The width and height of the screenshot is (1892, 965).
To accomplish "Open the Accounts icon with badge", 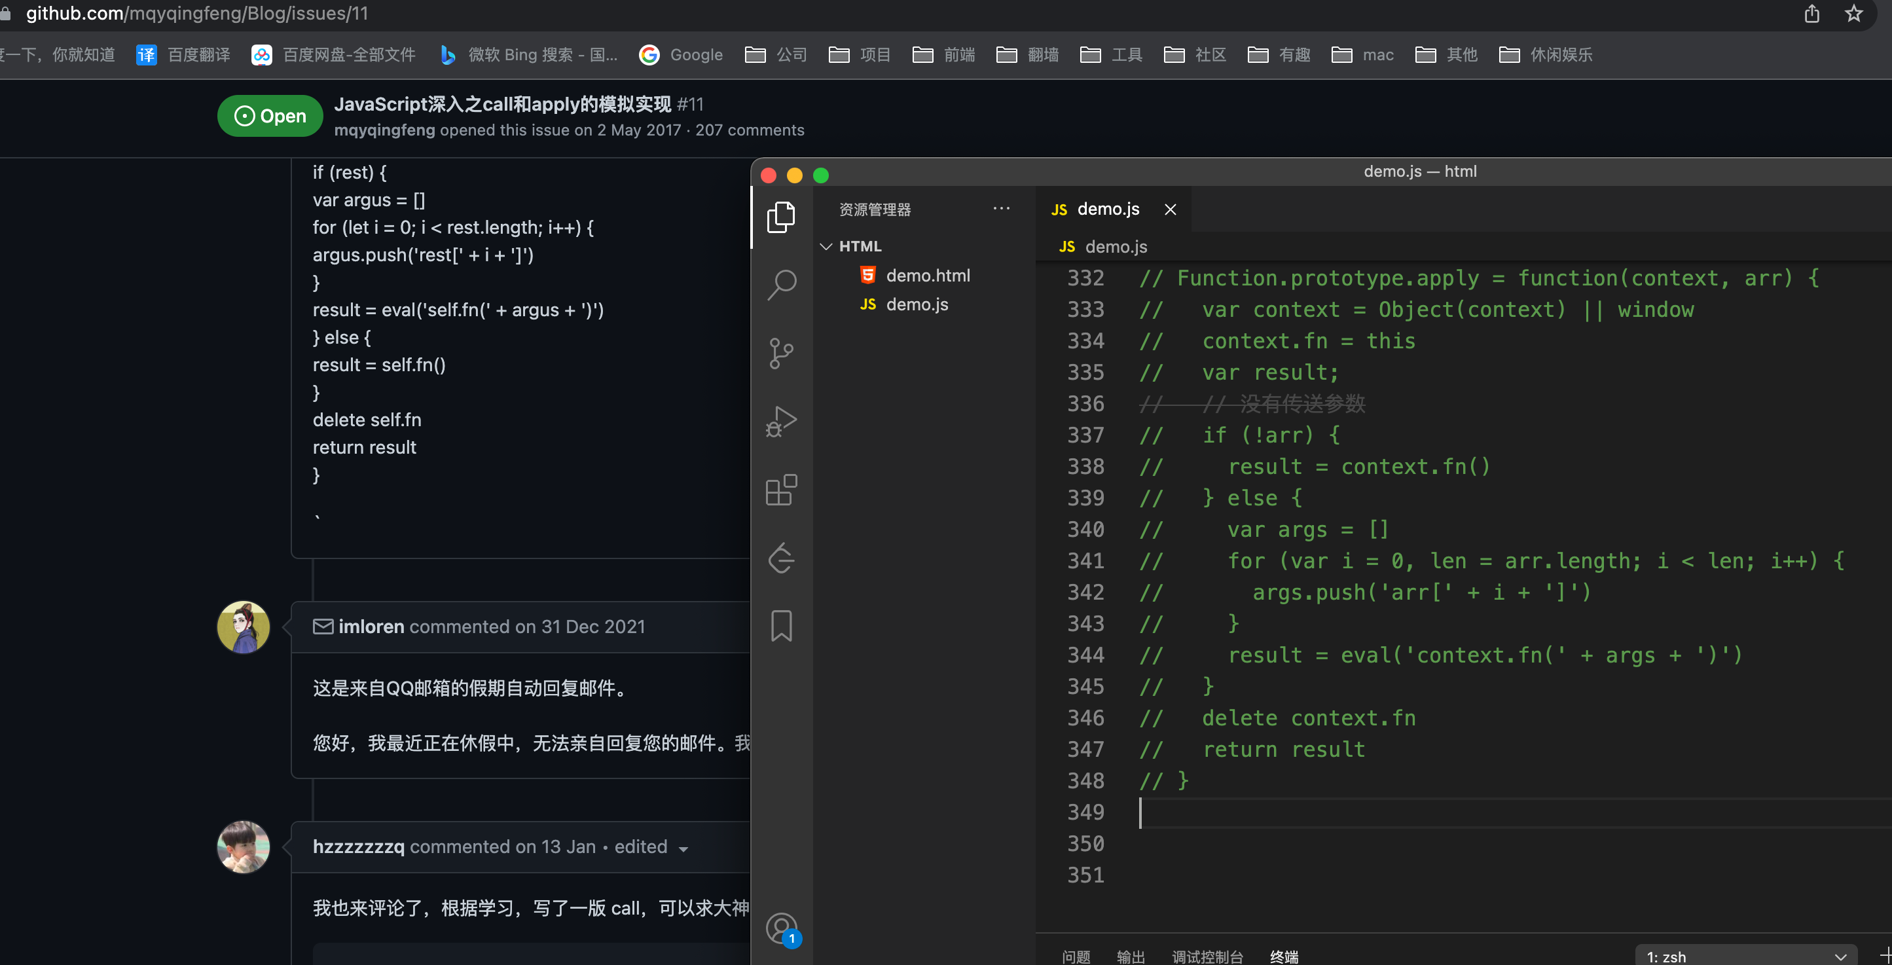I will 782,930.
